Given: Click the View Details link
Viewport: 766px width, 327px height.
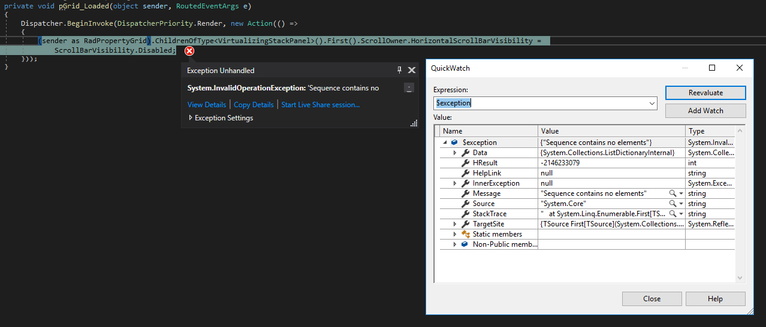Looking at the screenshot, I should [207, 105].
